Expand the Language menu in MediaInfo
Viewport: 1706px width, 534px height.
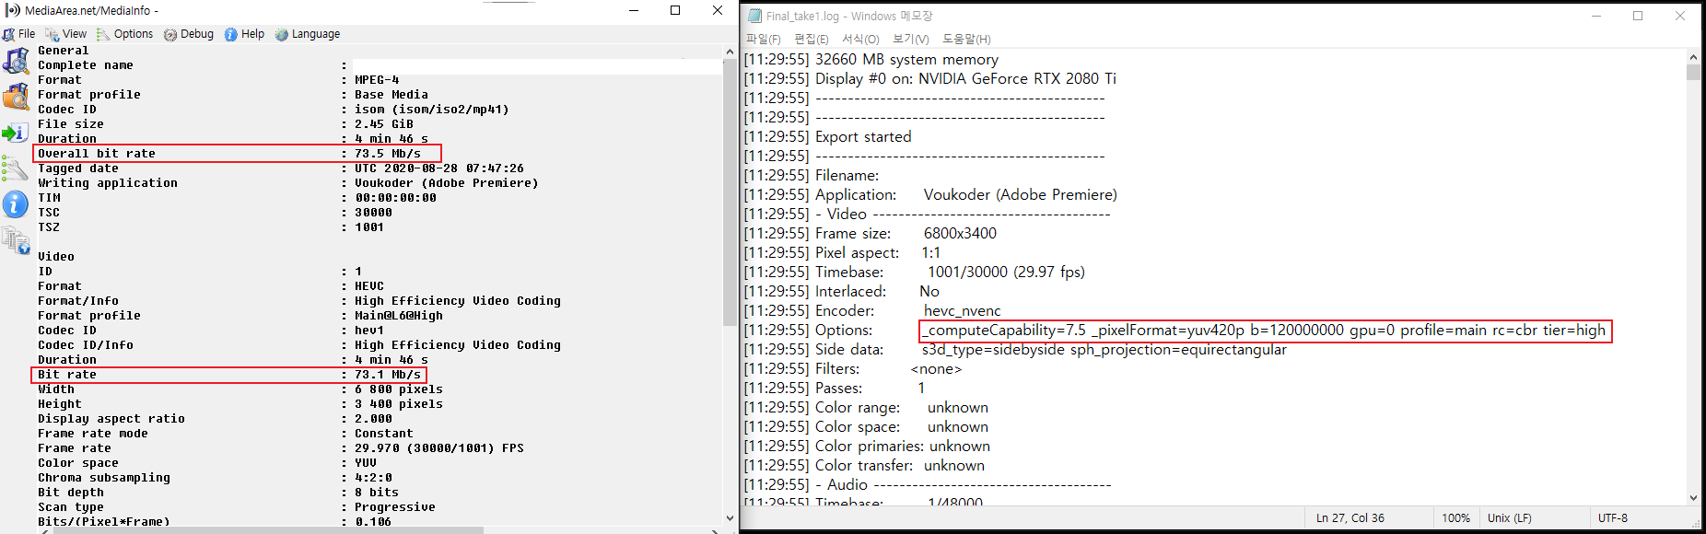click(x=308, y=34)
